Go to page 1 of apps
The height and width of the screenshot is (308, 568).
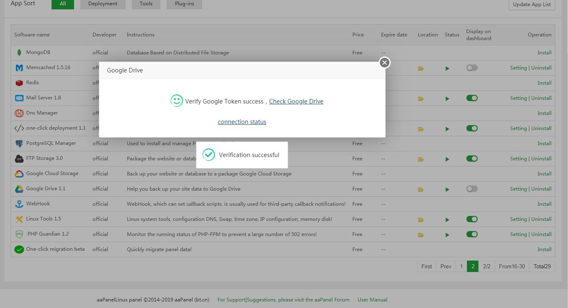click(461, 266)
